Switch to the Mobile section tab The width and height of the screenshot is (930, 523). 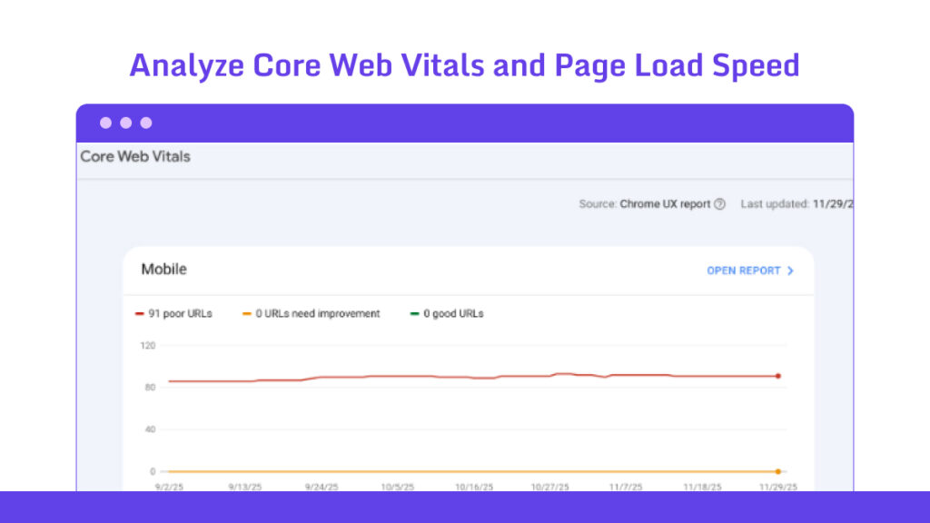point(164,270)
